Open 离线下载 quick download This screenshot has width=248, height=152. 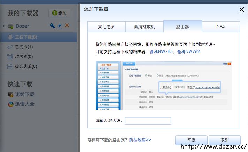click(25, 94)
